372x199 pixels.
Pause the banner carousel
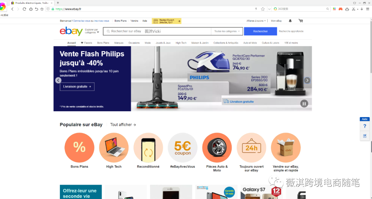(x=304, y=104)
